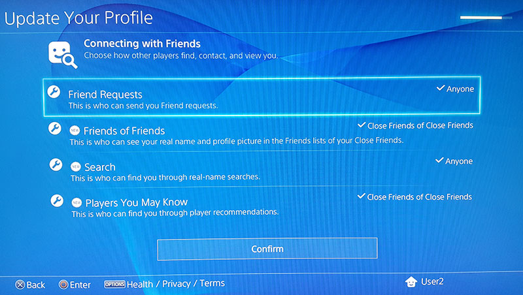This screenshot has width=523, height=295.
Task: Click the cross Back button icon
Action: [x=20, y=285]
